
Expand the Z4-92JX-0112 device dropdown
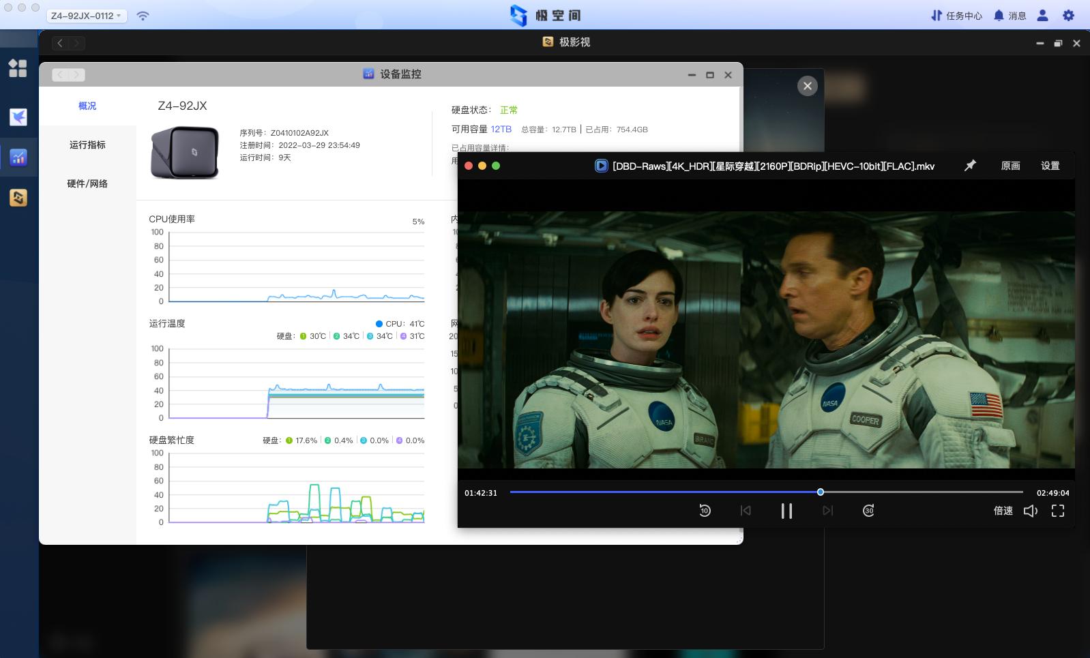[x=86, y=16]
